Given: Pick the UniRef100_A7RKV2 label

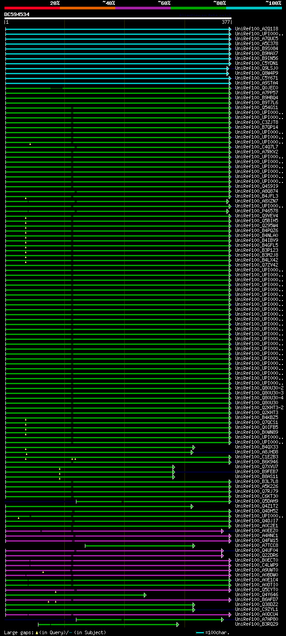Looking at the screenshot, I should click(x=257, y=152).
